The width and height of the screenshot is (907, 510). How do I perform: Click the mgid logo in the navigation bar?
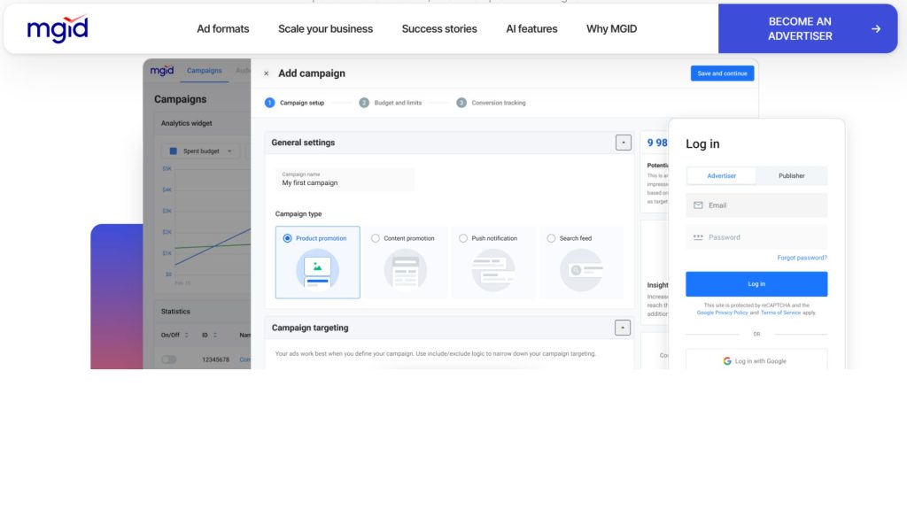[x=58, y=29]
